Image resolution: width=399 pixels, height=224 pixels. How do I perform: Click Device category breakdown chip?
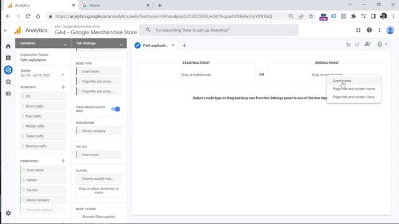(99, 131)
